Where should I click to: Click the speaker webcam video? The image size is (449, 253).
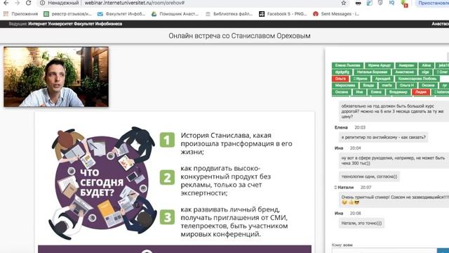coord(56,77)
